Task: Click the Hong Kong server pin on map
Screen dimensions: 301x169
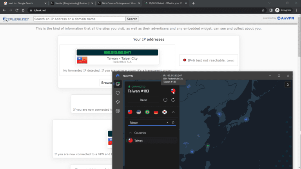Action: click(192, 152)
